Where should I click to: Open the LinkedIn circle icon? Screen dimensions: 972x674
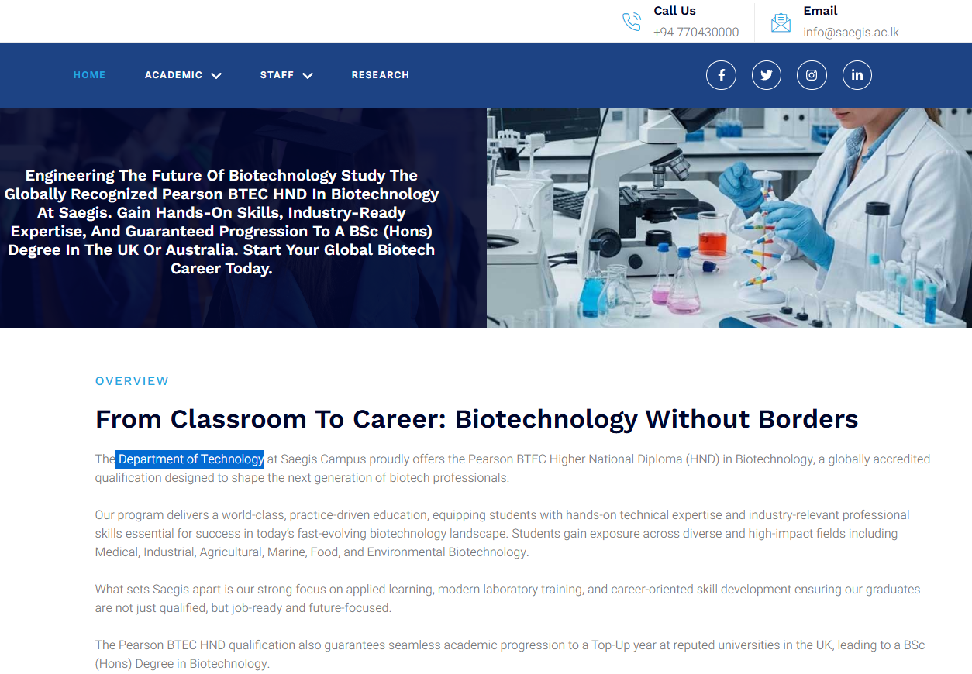[x=857, y=75]
